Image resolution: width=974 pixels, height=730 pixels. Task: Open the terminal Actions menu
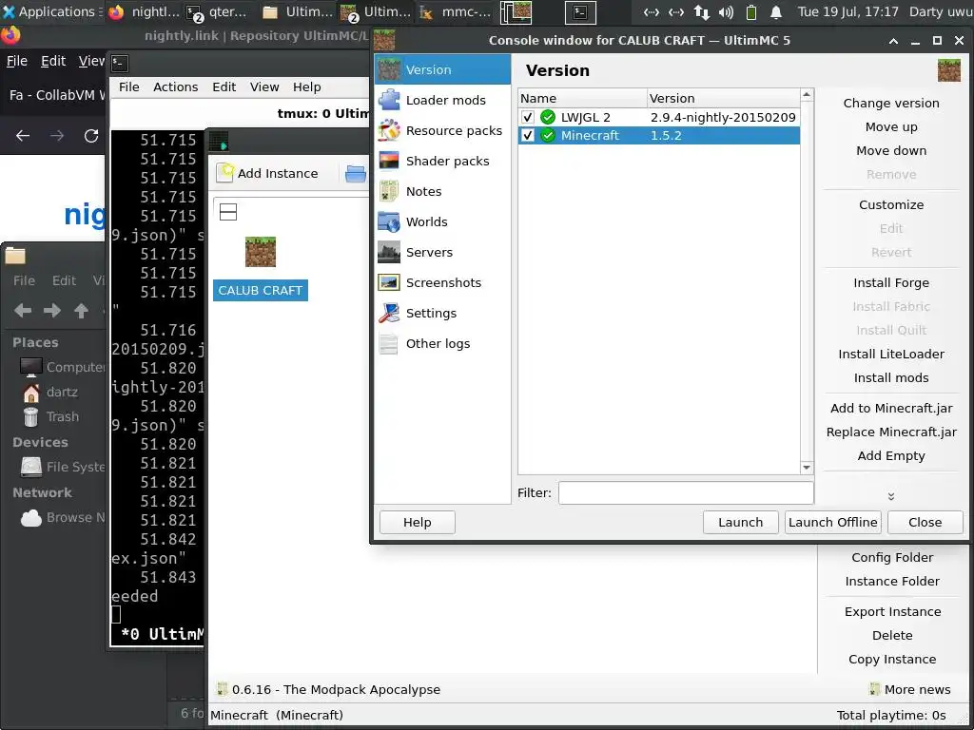(176, 86)
